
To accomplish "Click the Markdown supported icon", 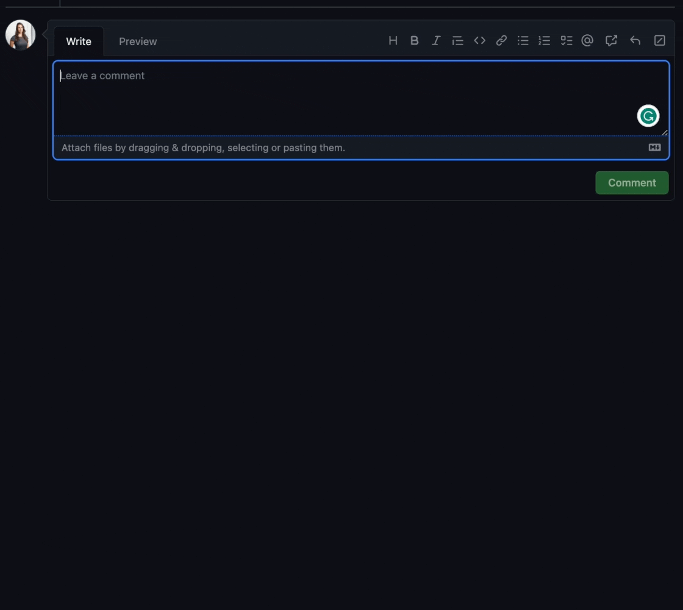I will point(654,148).
